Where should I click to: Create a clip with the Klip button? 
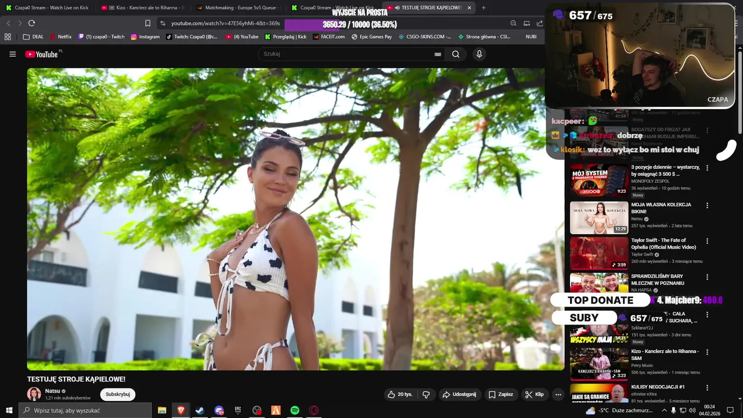coord(535,394)
